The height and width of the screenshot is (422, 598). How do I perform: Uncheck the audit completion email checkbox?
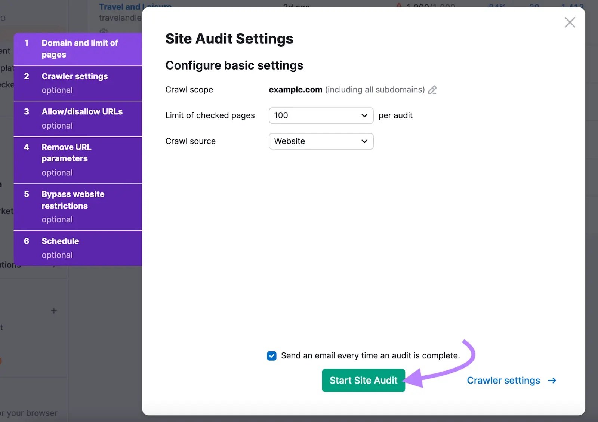pyautogui.click(x=272, y=355)
